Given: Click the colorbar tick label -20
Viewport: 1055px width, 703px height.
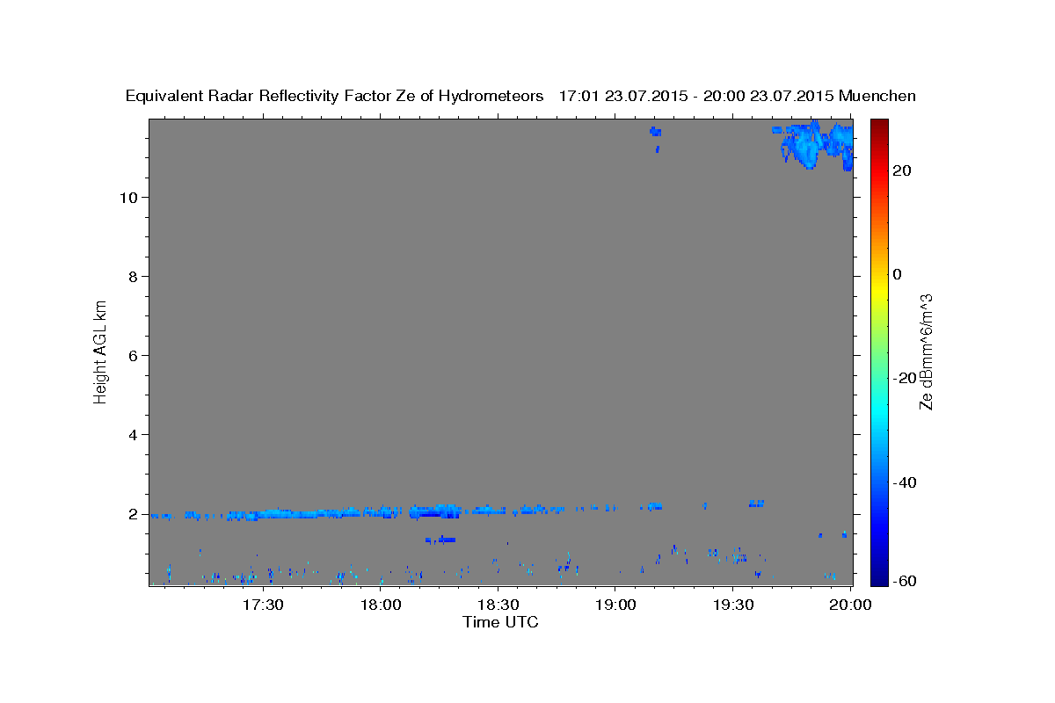Looking at the screenshot, I should [x=906, y=378].
